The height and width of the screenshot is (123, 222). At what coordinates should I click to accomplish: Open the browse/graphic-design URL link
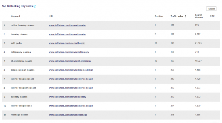(x=71, y=70)
